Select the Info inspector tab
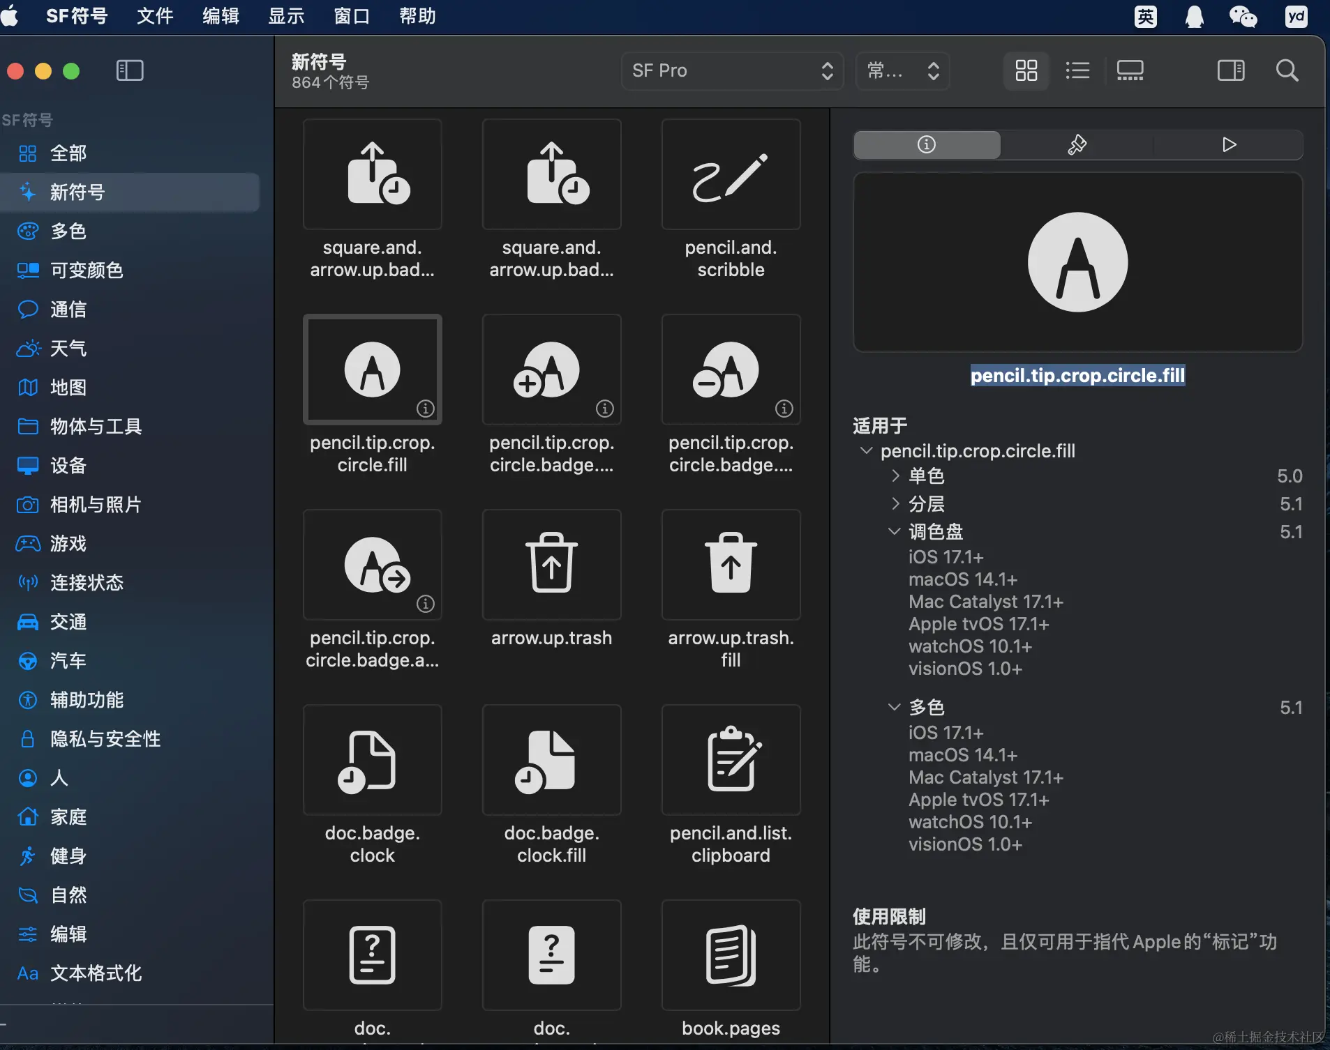Screen dimensions: 1330x1050 coord(927,144)
